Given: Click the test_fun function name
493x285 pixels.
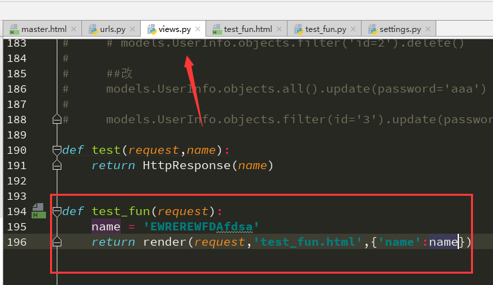Looking at the screenshot, I should tap(121, 212).
